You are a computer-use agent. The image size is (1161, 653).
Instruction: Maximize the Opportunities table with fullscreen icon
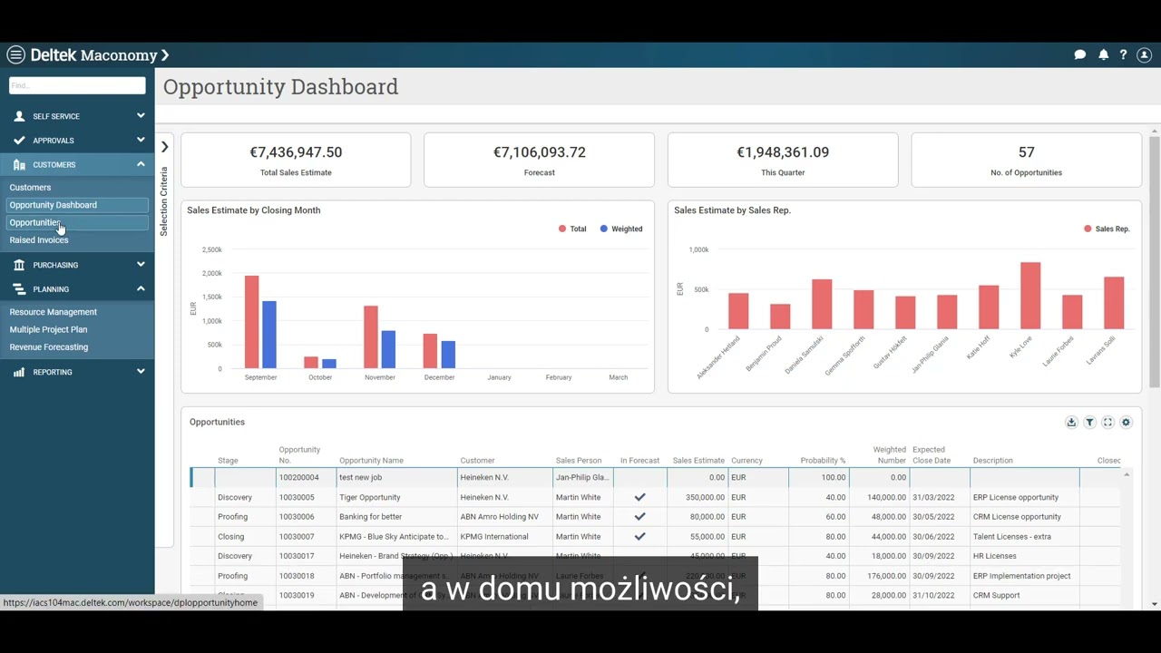[1107, 423]
